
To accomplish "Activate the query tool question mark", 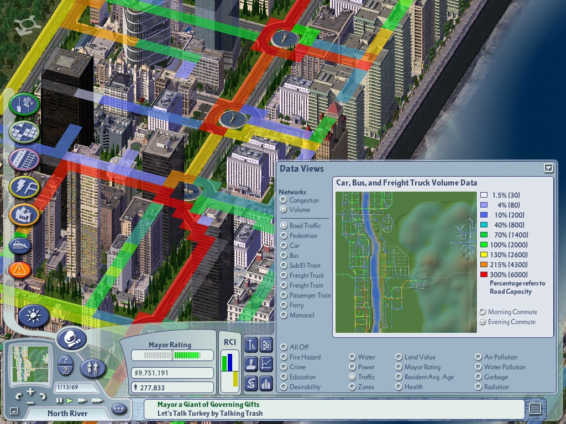I will coord(65,359).
